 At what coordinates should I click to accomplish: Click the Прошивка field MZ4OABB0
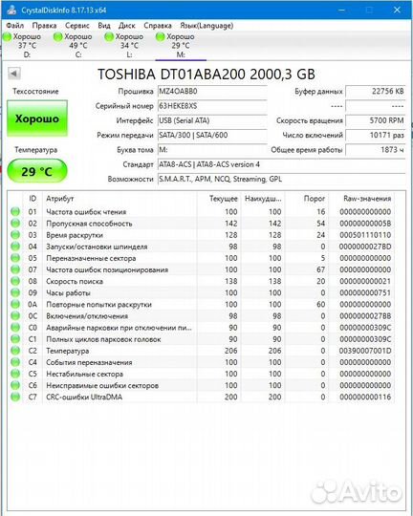[x=212, y=92]
